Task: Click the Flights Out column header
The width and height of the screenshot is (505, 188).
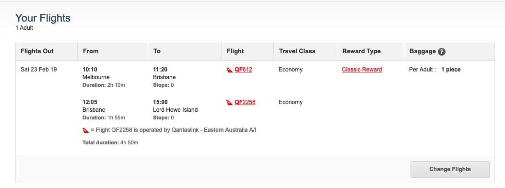Action: (37, 51)
